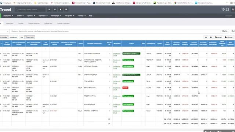Open the ColorScheme.Ru bookmark

tap(184, 3)
